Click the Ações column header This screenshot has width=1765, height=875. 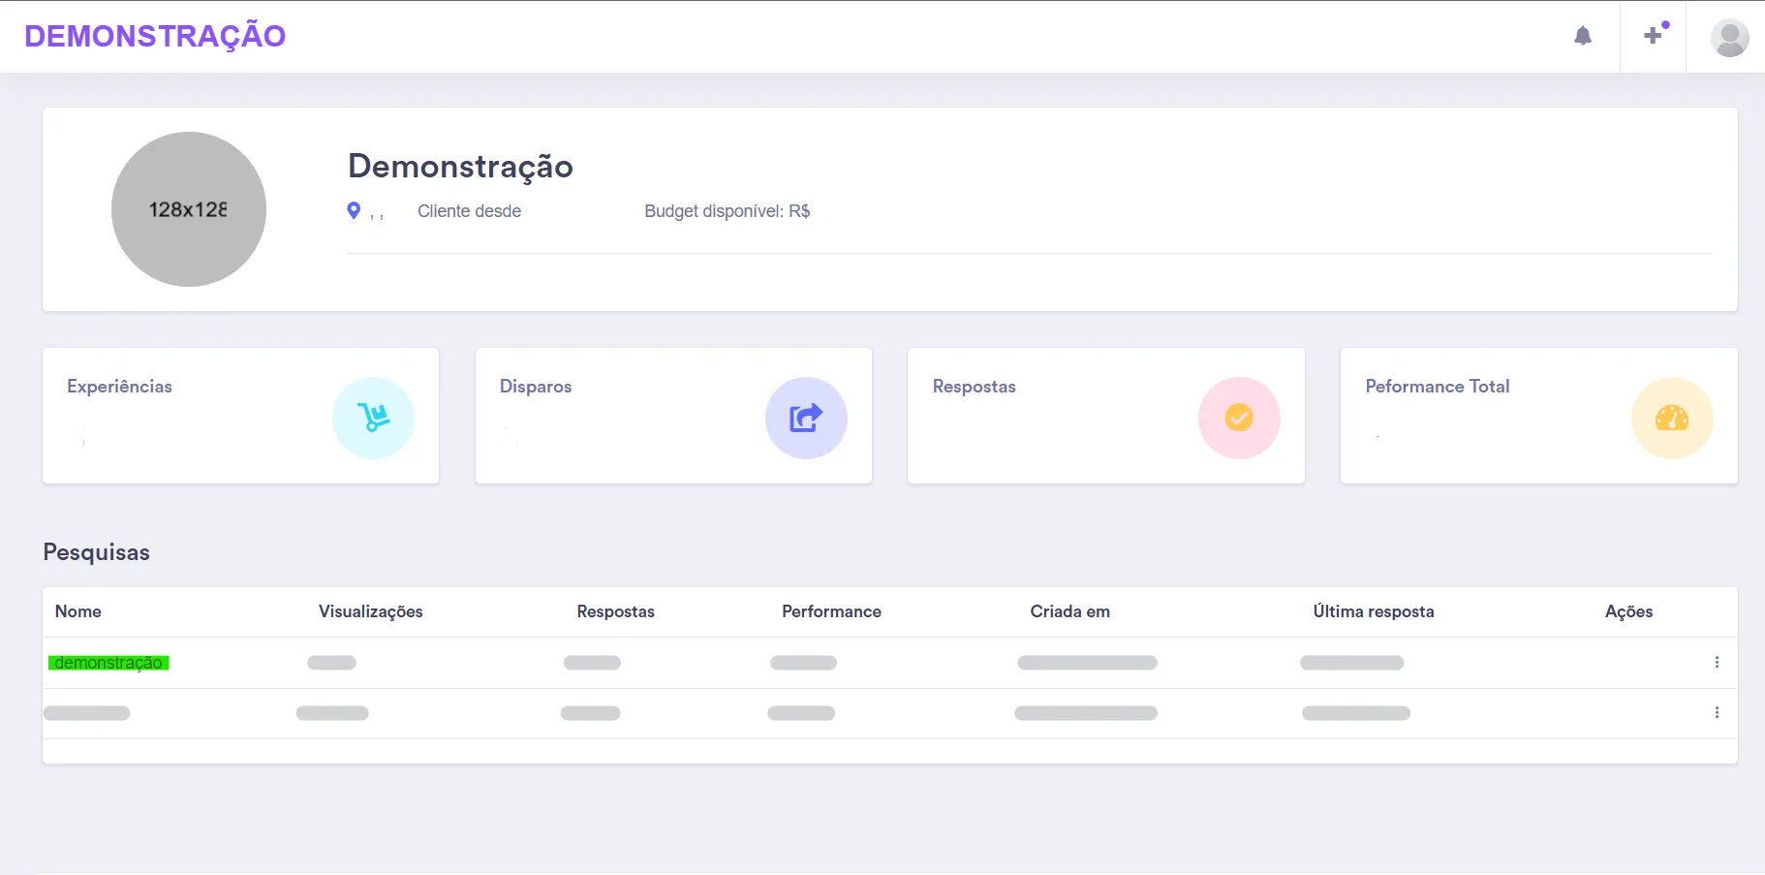pos(1629,611)
